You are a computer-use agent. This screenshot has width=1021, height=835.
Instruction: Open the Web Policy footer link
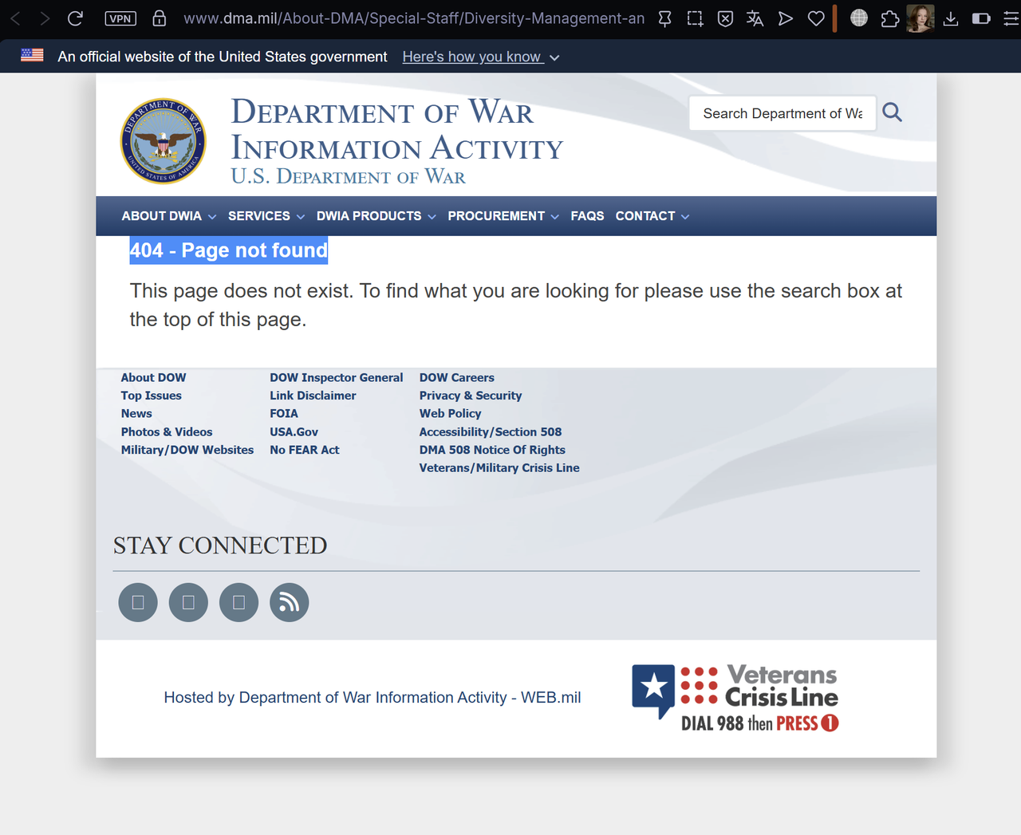[x=451, y=413]
